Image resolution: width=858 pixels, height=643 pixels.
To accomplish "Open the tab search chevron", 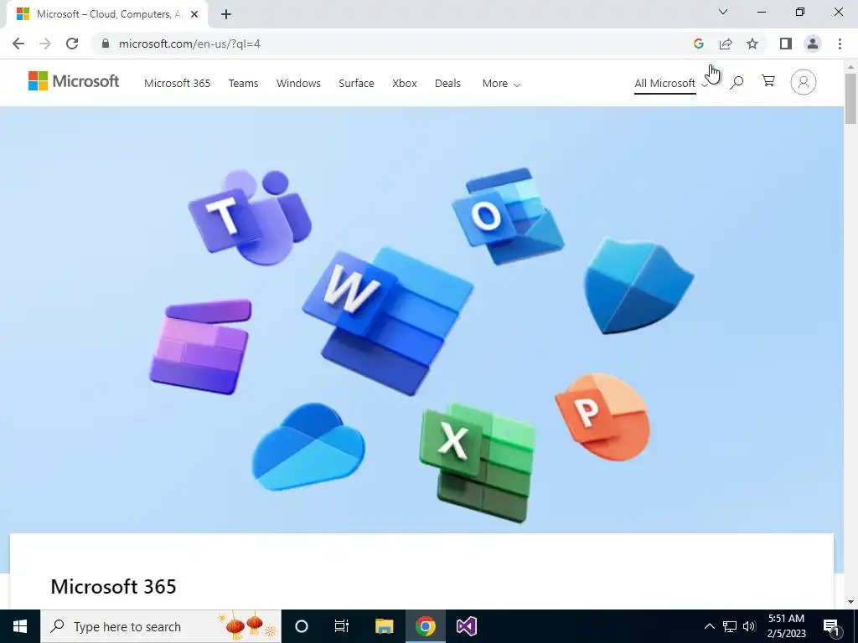I will (723, 12).
